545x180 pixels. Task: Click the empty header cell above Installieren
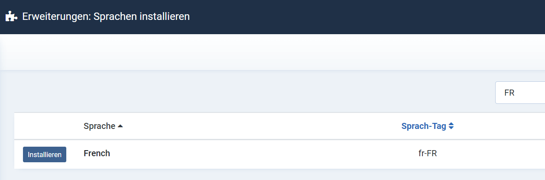pyautogui.click(x=45, y=126)
